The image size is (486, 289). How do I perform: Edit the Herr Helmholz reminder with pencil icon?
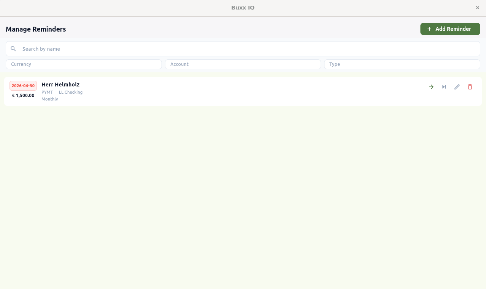coord(457,87)
